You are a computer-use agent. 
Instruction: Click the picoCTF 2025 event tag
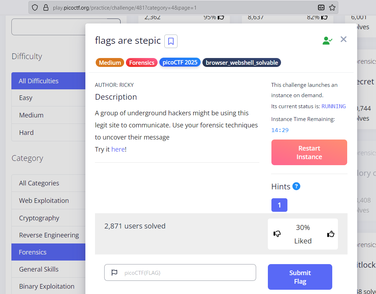tap(180, 63)
